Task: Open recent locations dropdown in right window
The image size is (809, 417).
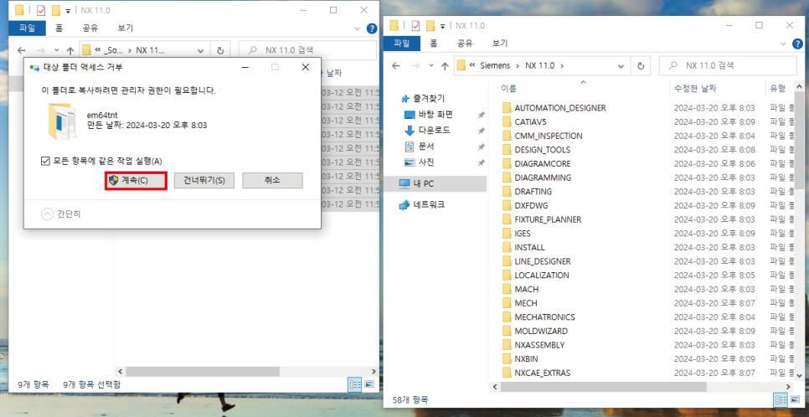Action: point(430,66)
